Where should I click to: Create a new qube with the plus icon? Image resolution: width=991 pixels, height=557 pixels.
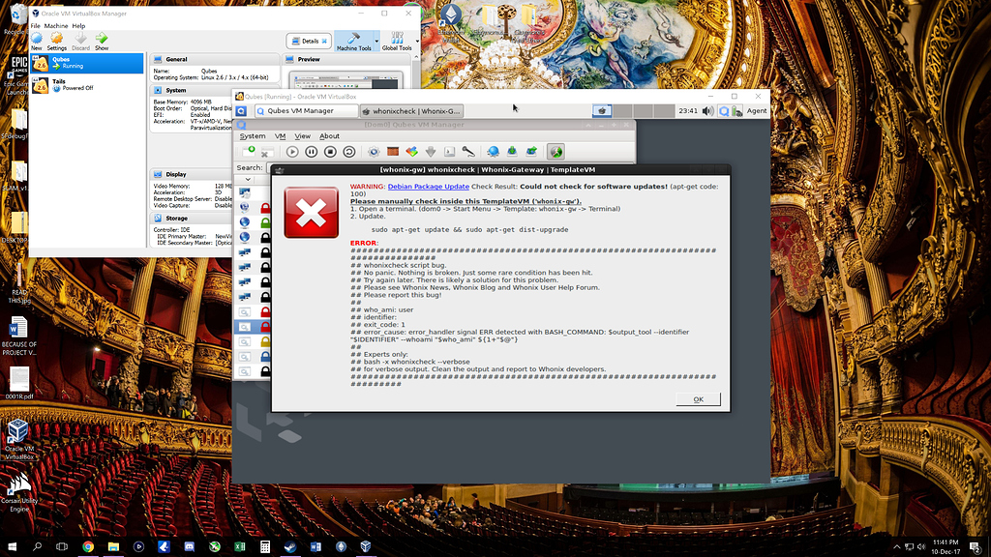click(x=251, y=152)
